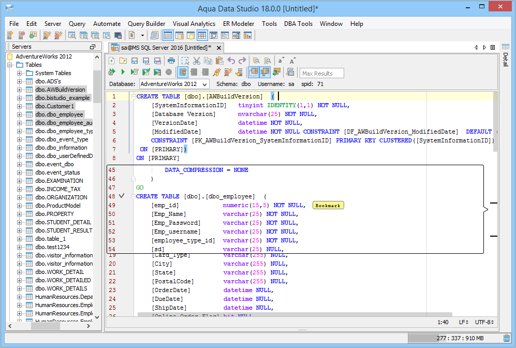This screenshot has width=516, height=348.
Task: Click the Undo arrow icon
Action: pyautogui.click(x=231, y=61)
